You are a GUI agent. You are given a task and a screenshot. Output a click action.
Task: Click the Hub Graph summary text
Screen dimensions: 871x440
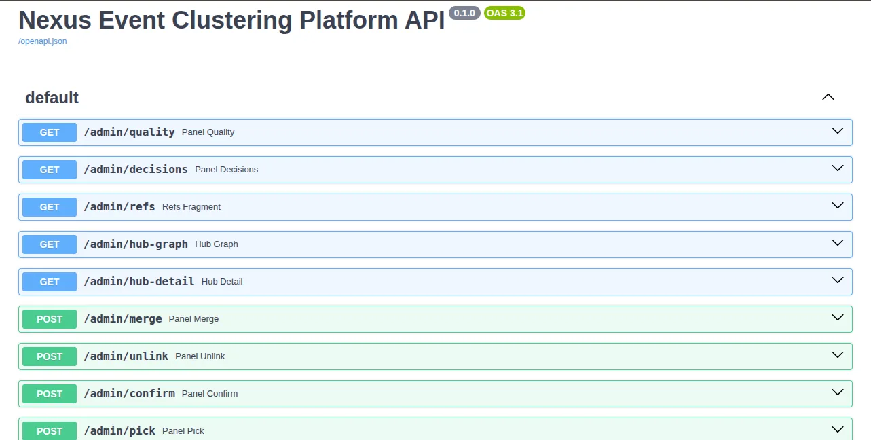tap(217, 244)
